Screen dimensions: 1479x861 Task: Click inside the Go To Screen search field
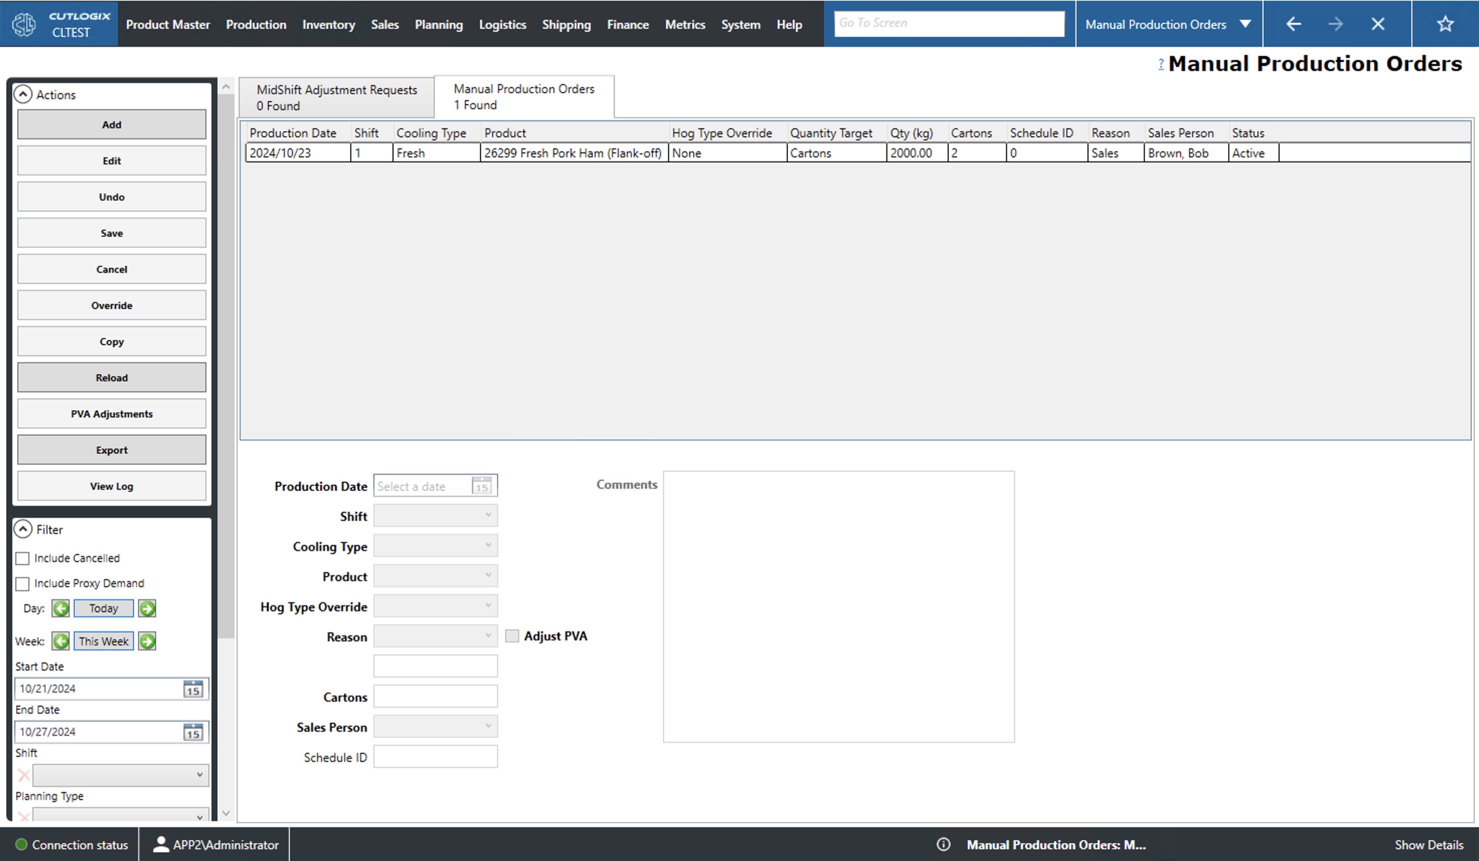948,23
